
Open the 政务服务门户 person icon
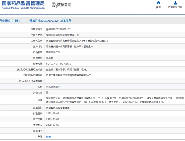175,3
